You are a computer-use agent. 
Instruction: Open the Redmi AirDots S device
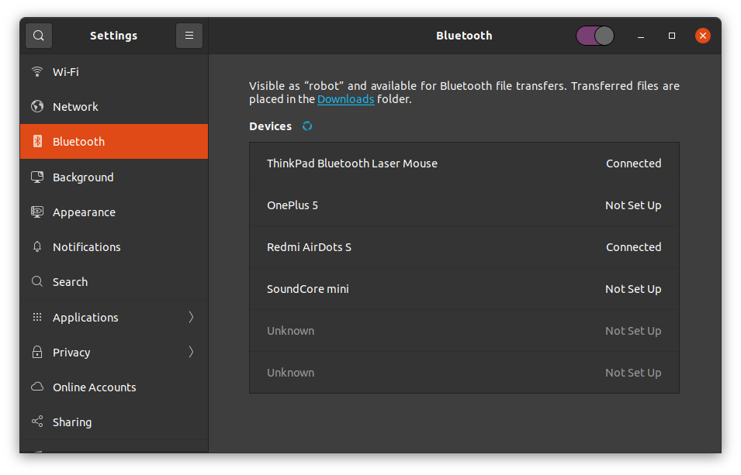tap(464, 247)
